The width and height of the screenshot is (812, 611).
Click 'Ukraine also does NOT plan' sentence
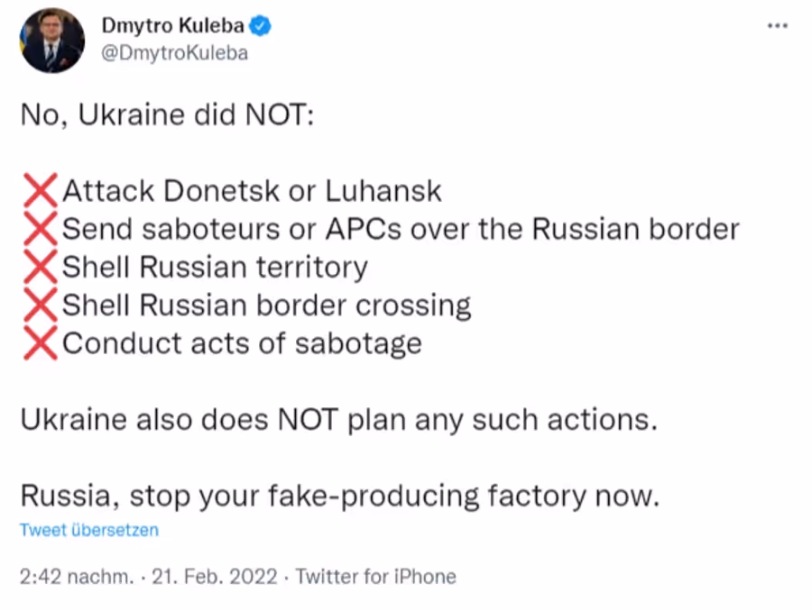338,420
